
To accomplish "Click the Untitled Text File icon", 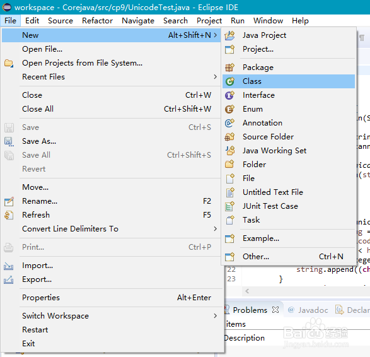I will (230, 192).
